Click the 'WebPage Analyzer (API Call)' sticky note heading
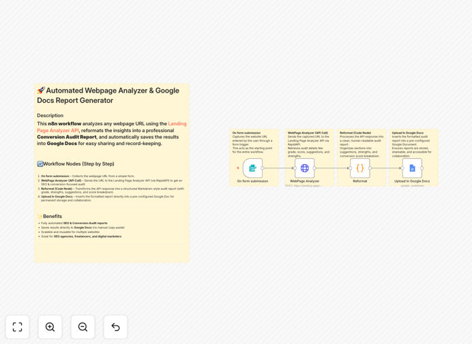Viewport: 472px width, 344px height. [308, 133]
